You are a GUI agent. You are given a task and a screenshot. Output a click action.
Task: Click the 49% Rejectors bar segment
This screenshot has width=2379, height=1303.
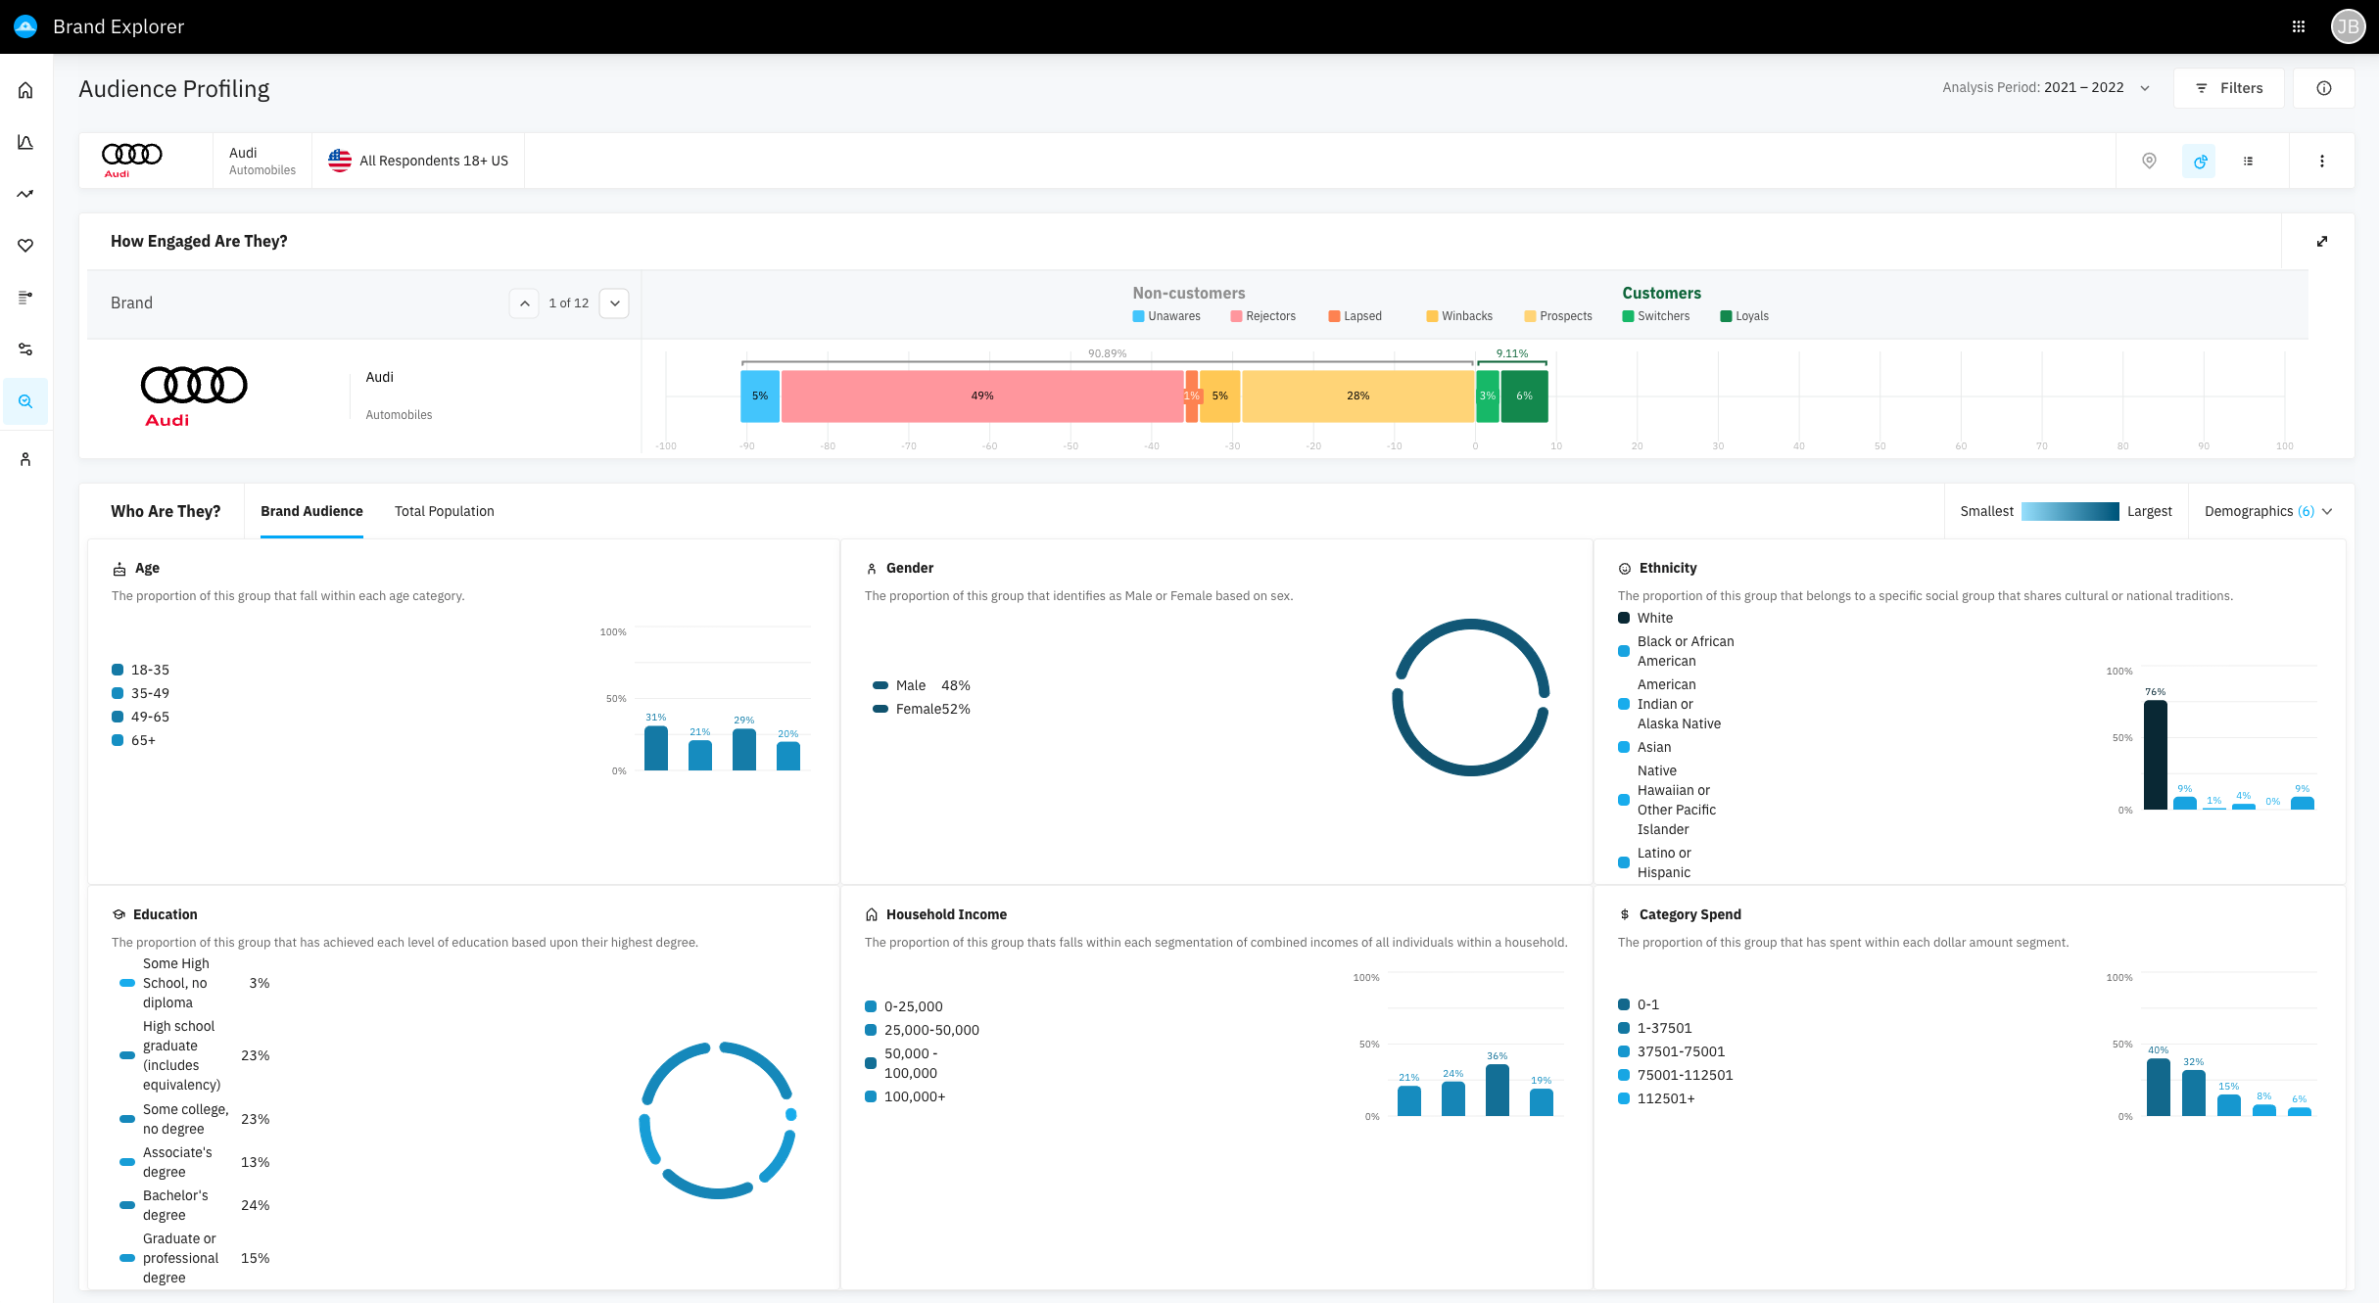pyautogui.click(x=981, y=396)
